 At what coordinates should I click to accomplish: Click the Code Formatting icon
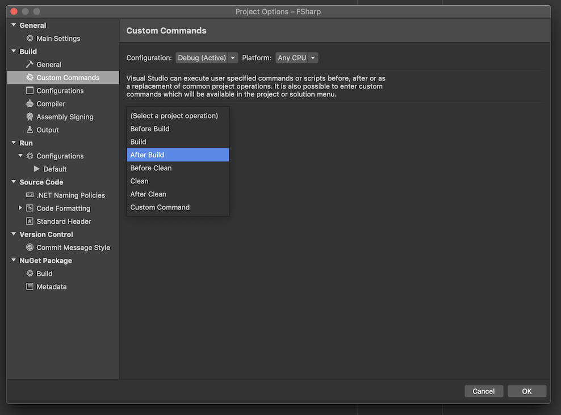30,208
